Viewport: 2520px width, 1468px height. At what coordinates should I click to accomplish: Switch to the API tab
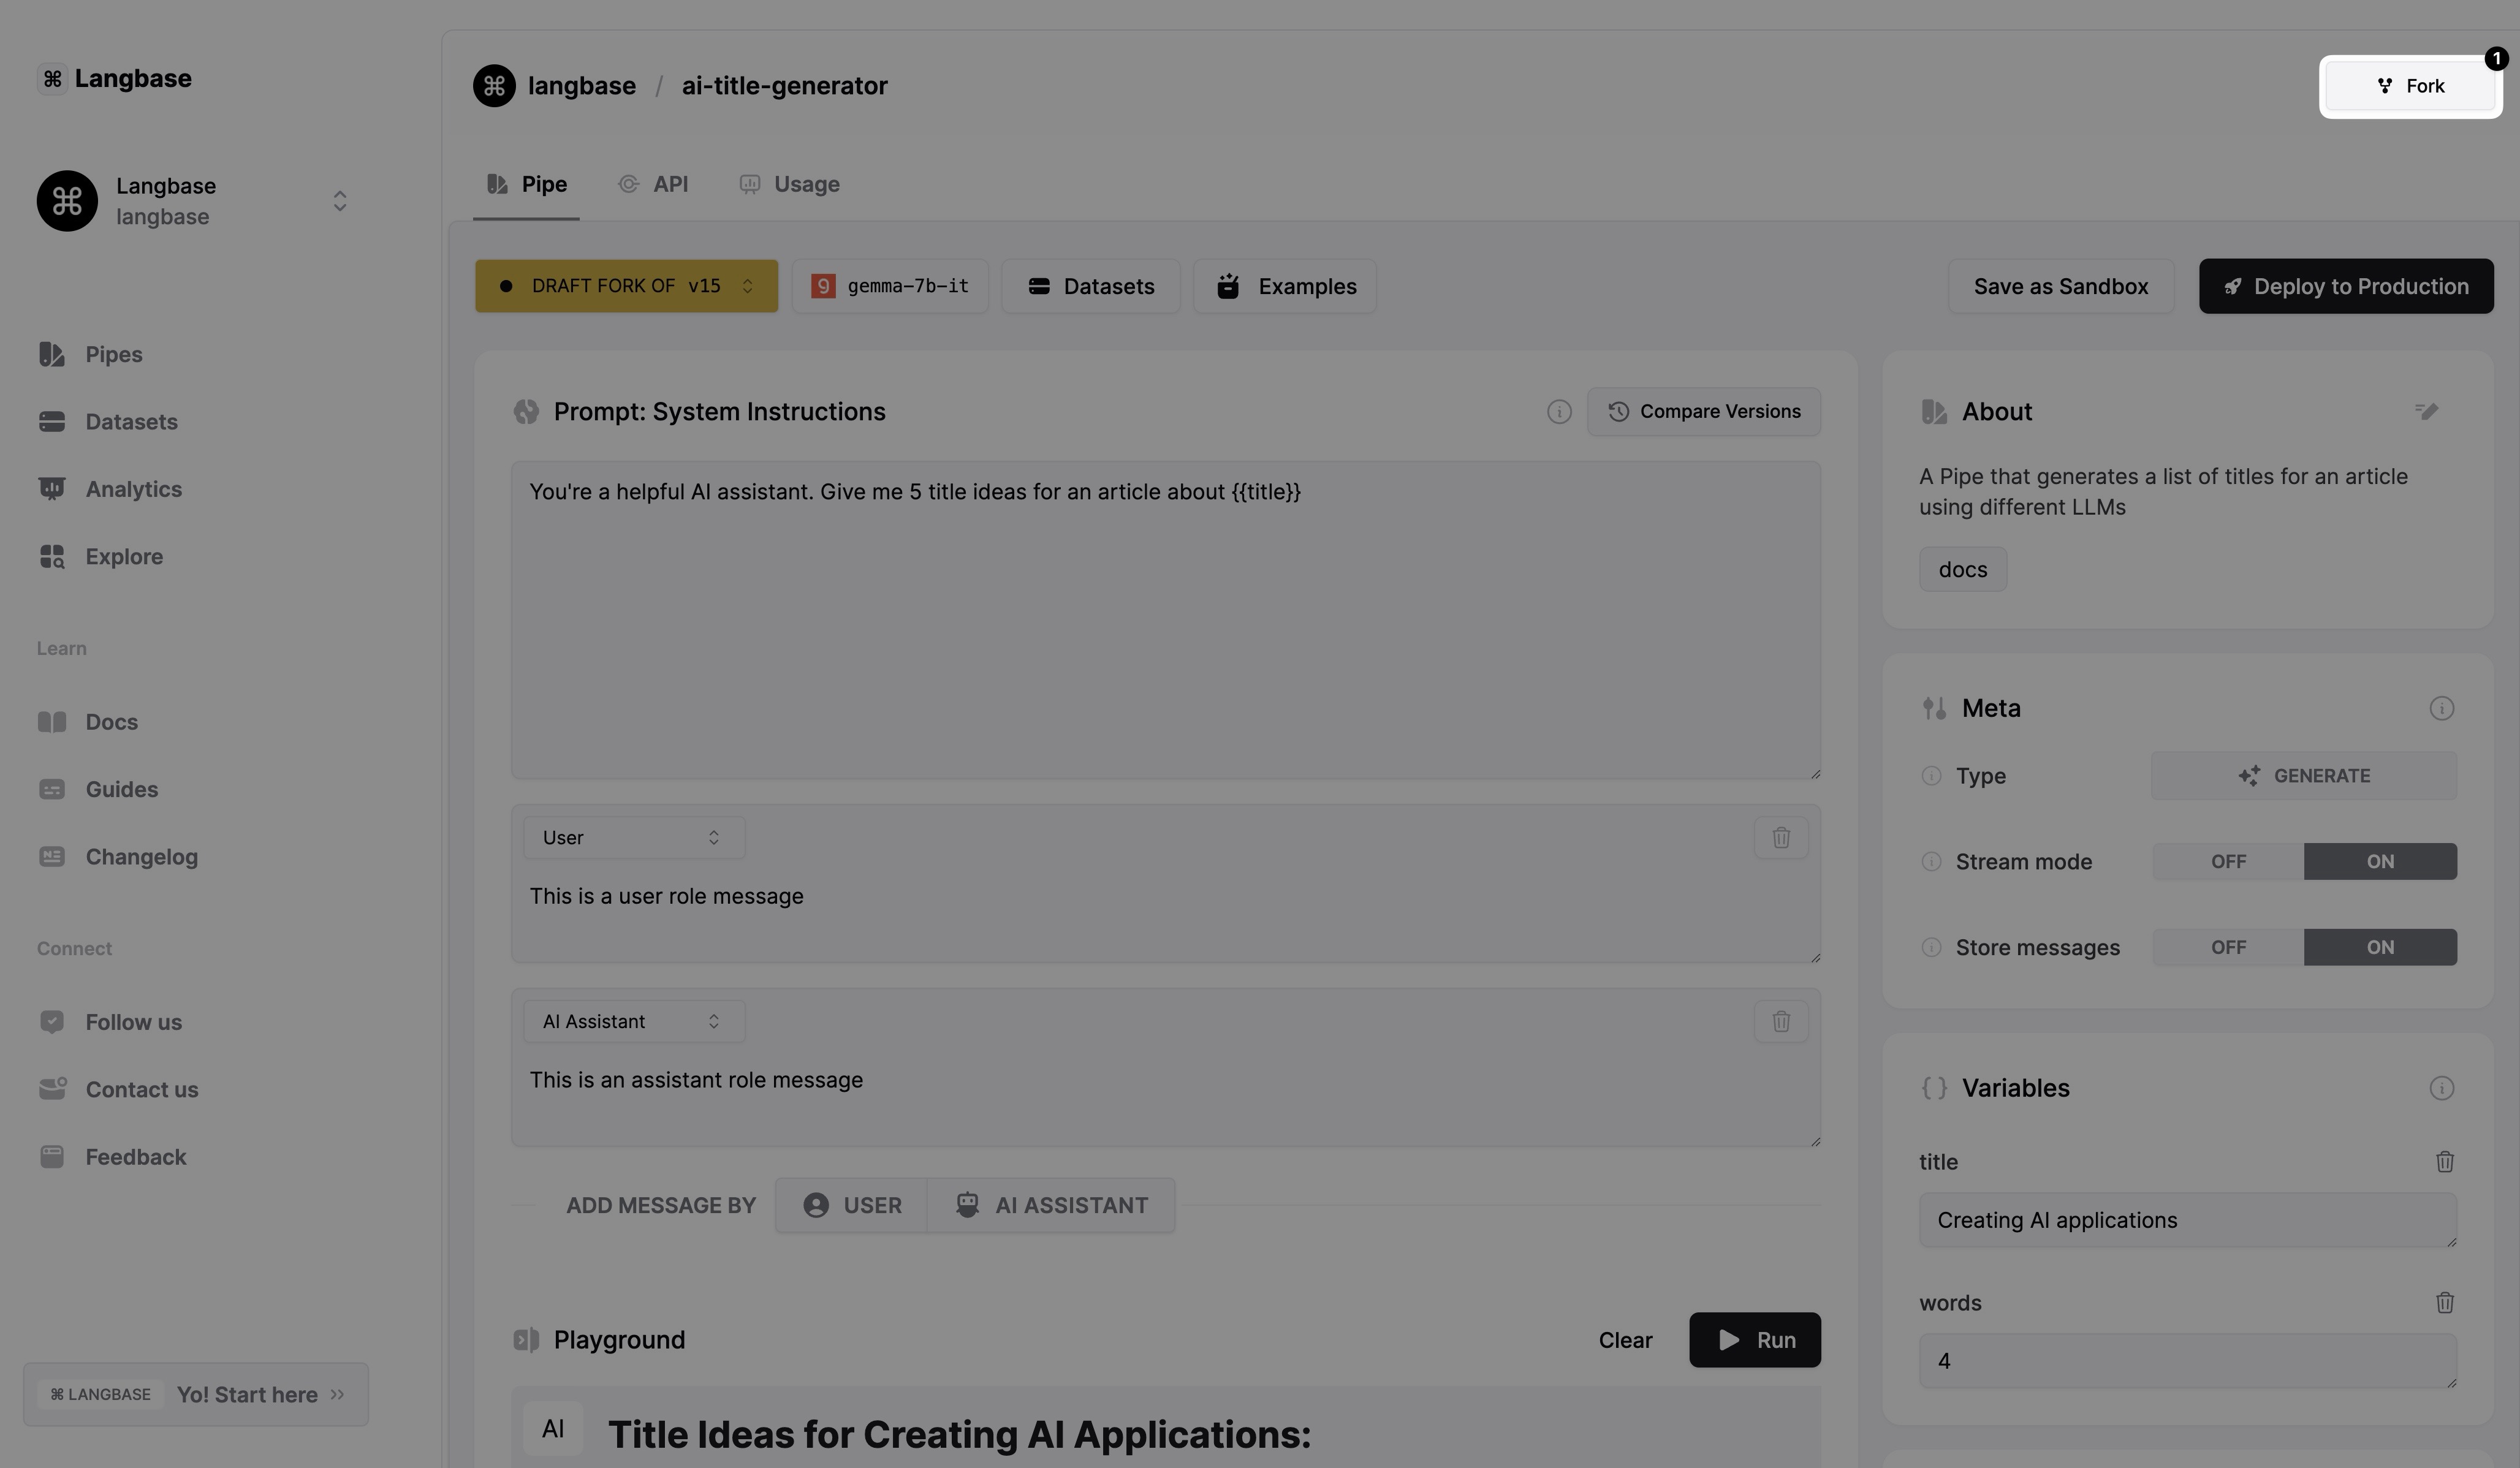pyautogui.click(x=654, y=185)
